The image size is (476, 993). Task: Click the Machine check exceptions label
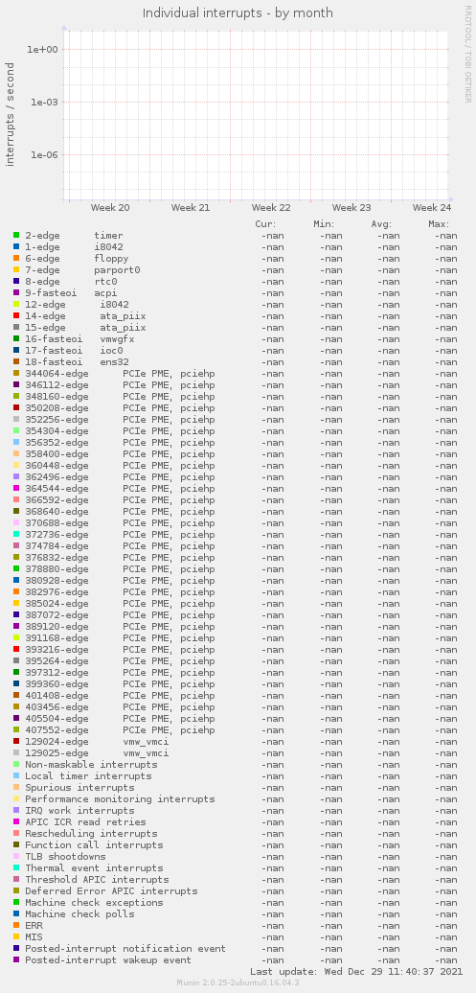tap(94, 903)
